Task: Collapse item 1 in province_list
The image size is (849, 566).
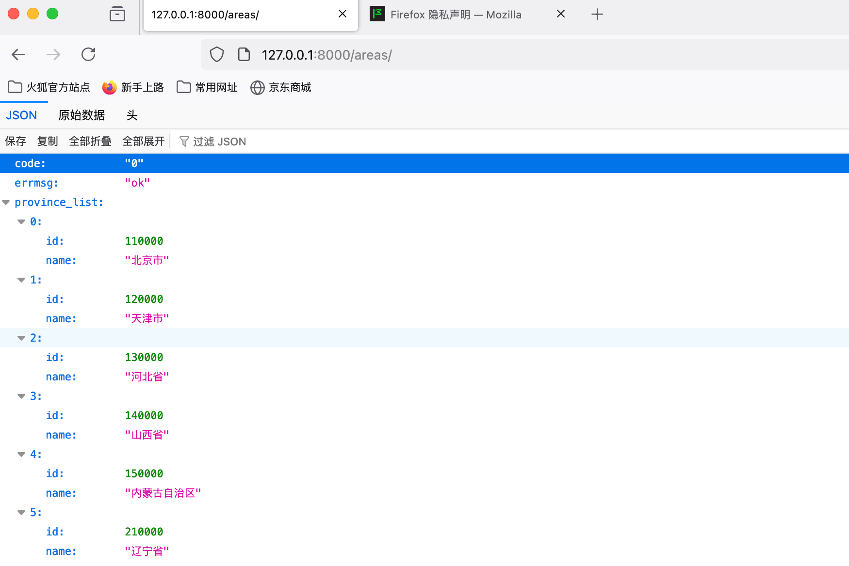Action: 21,280
